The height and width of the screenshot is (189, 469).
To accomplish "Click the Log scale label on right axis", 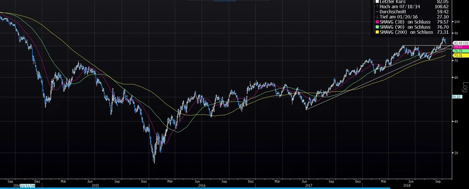I will [465, 87].
